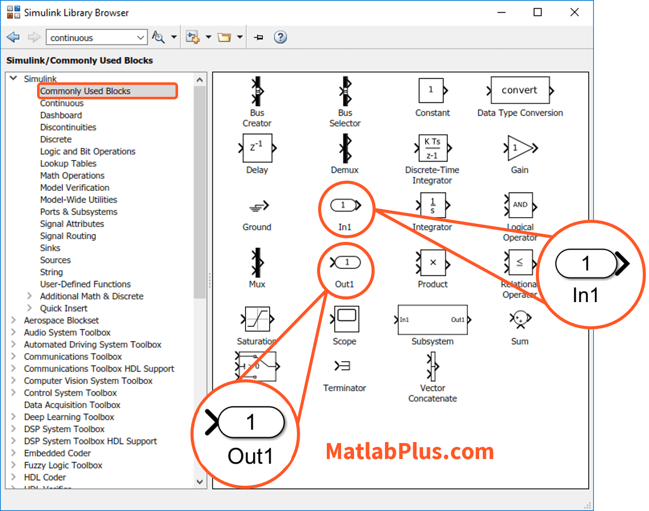The width and height of the screenshot is (649, 511).
Task: Toggle the stay-on-top pin button
Action: pyautogui.click(x=258, y=37)
